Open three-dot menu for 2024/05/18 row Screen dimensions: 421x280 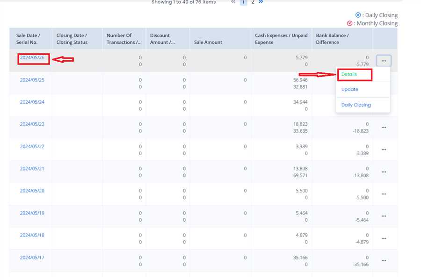[384, 238]
